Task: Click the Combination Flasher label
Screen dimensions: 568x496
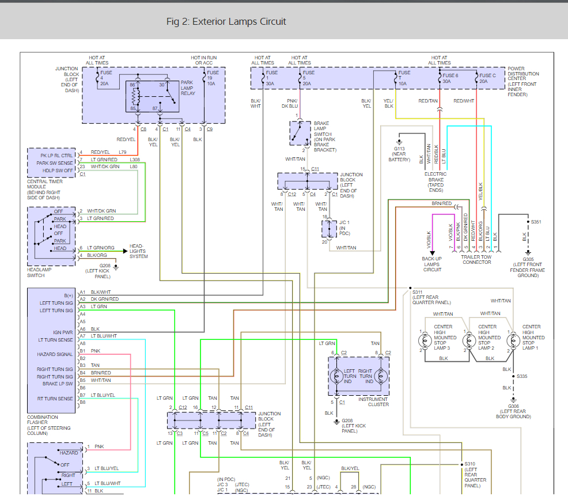Action: tap(48, 425)
